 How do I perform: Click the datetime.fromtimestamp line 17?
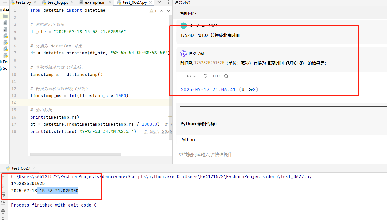click(95, 124)
